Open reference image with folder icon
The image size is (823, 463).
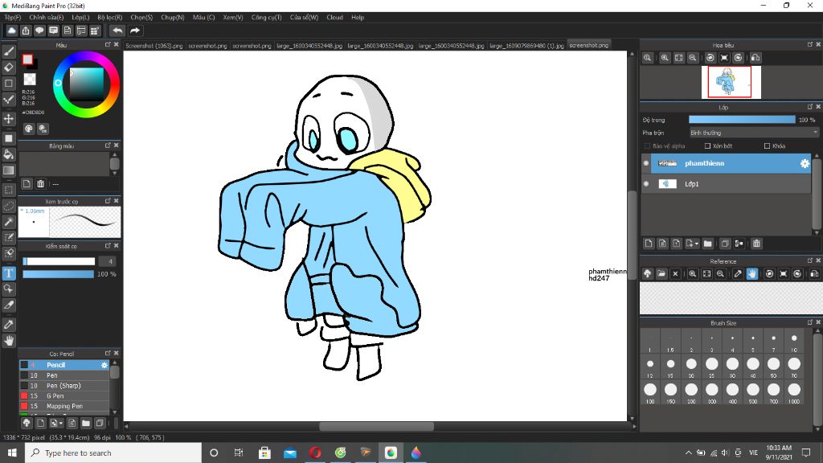pyautogui.click(x=661, y=273)
